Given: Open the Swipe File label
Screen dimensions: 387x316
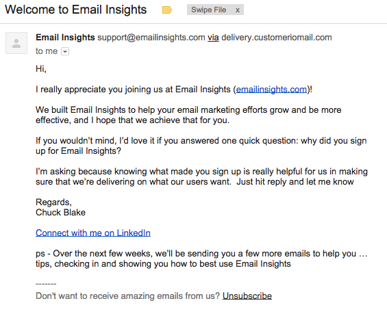Looking at the screenshot, I should pos(208,10).
